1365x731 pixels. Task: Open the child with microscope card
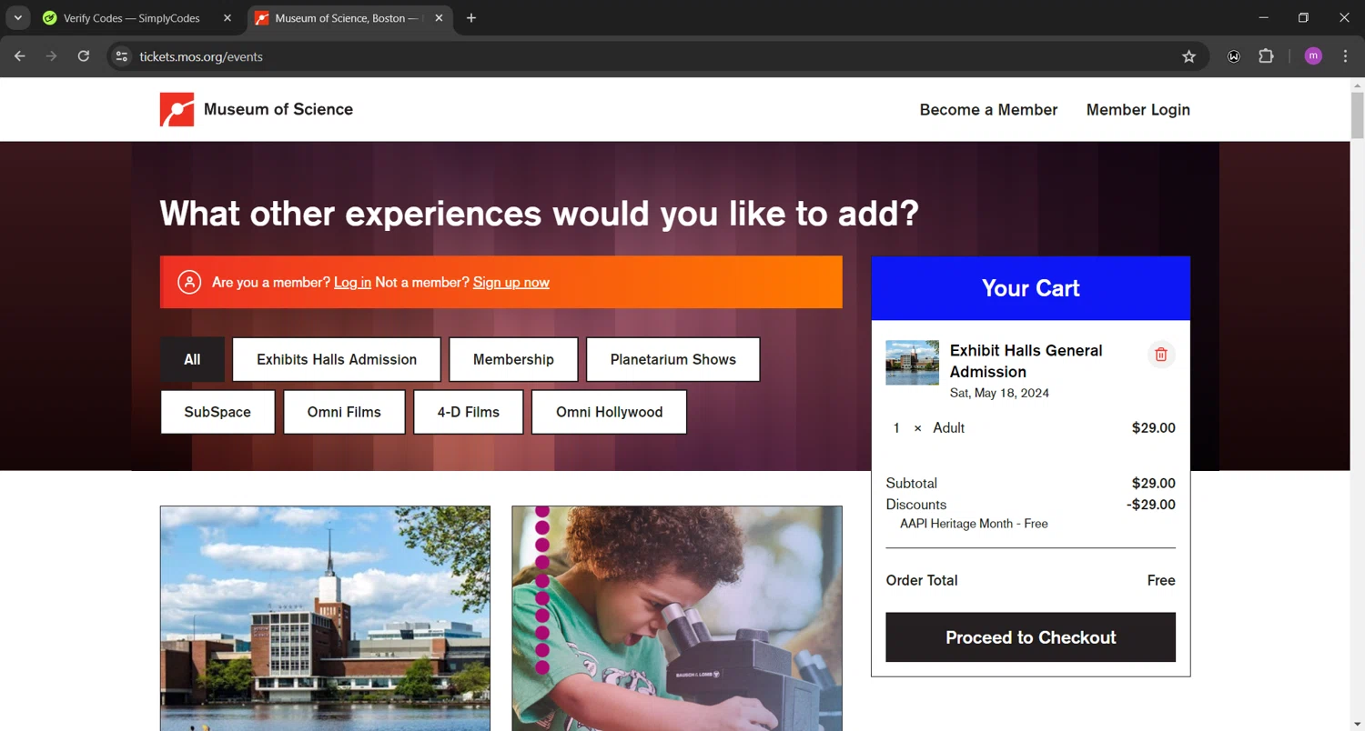(x=677, y=618)
